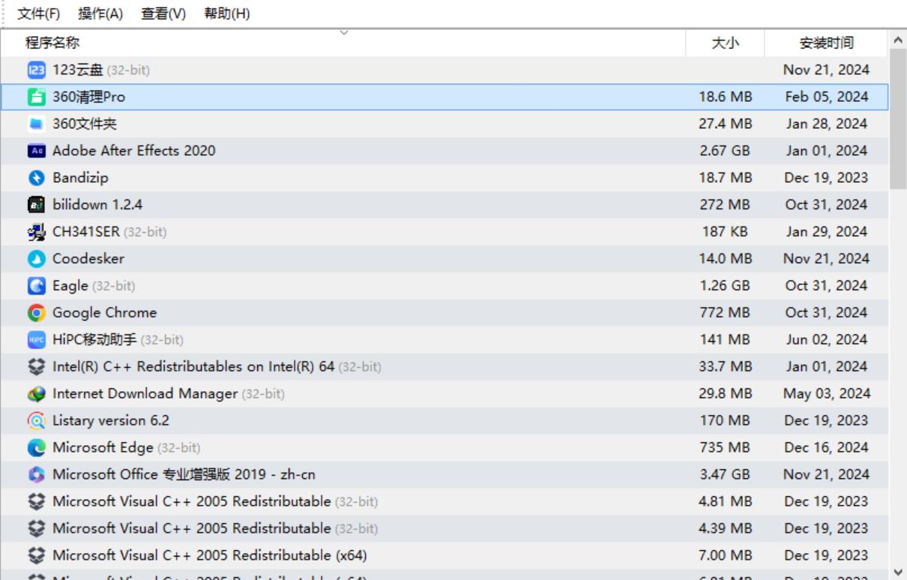Select the 7.00 MB size cell

click(x=725, y=555)
